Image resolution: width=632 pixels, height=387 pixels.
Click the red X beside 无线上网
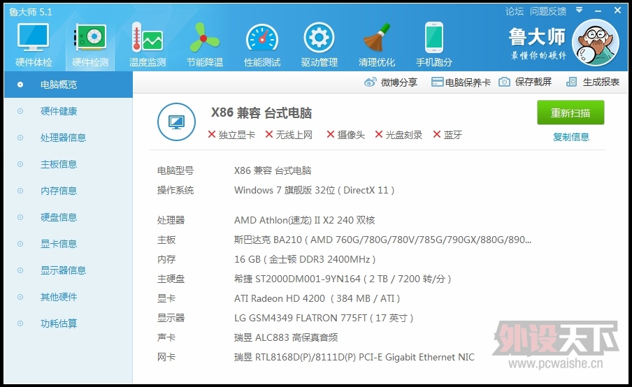point(269,134)
